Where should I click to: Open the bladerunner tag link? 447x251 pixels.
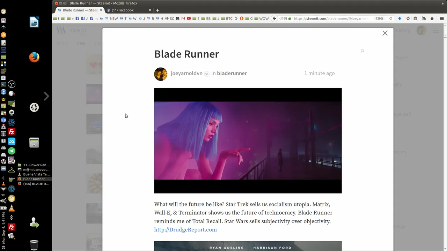232,73
